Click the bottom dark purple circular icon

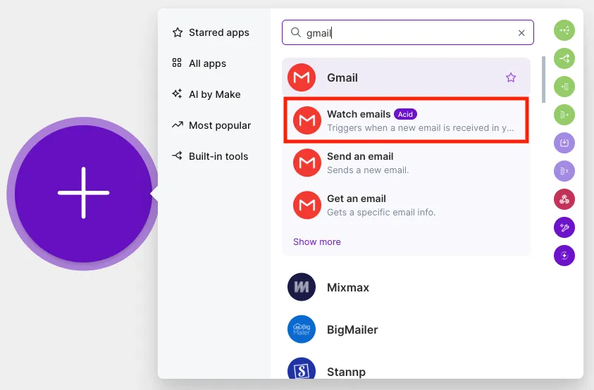point(564,256)
